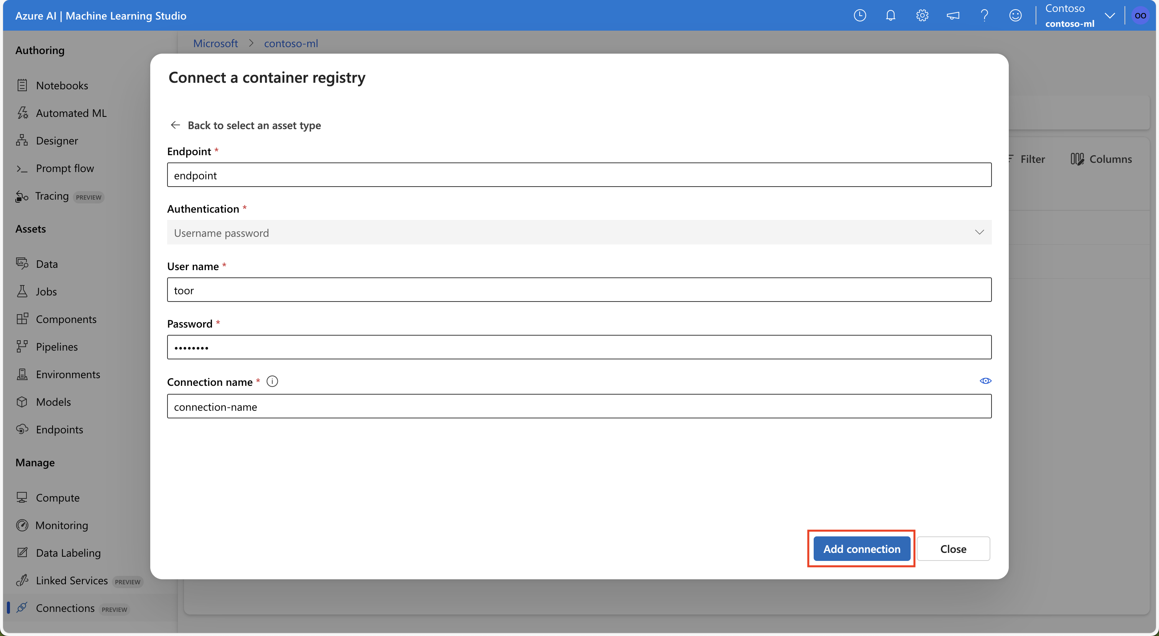
Task: Click the Connections icon in sidebar
Action: coord(21,606)
